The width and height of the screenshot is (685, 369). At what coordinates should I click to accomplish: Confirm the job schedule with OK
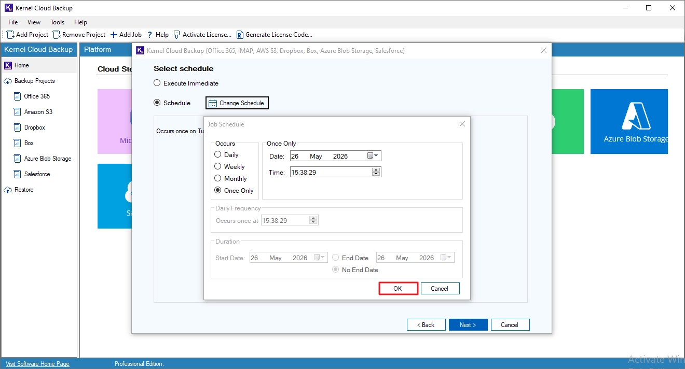pos(398,289)
